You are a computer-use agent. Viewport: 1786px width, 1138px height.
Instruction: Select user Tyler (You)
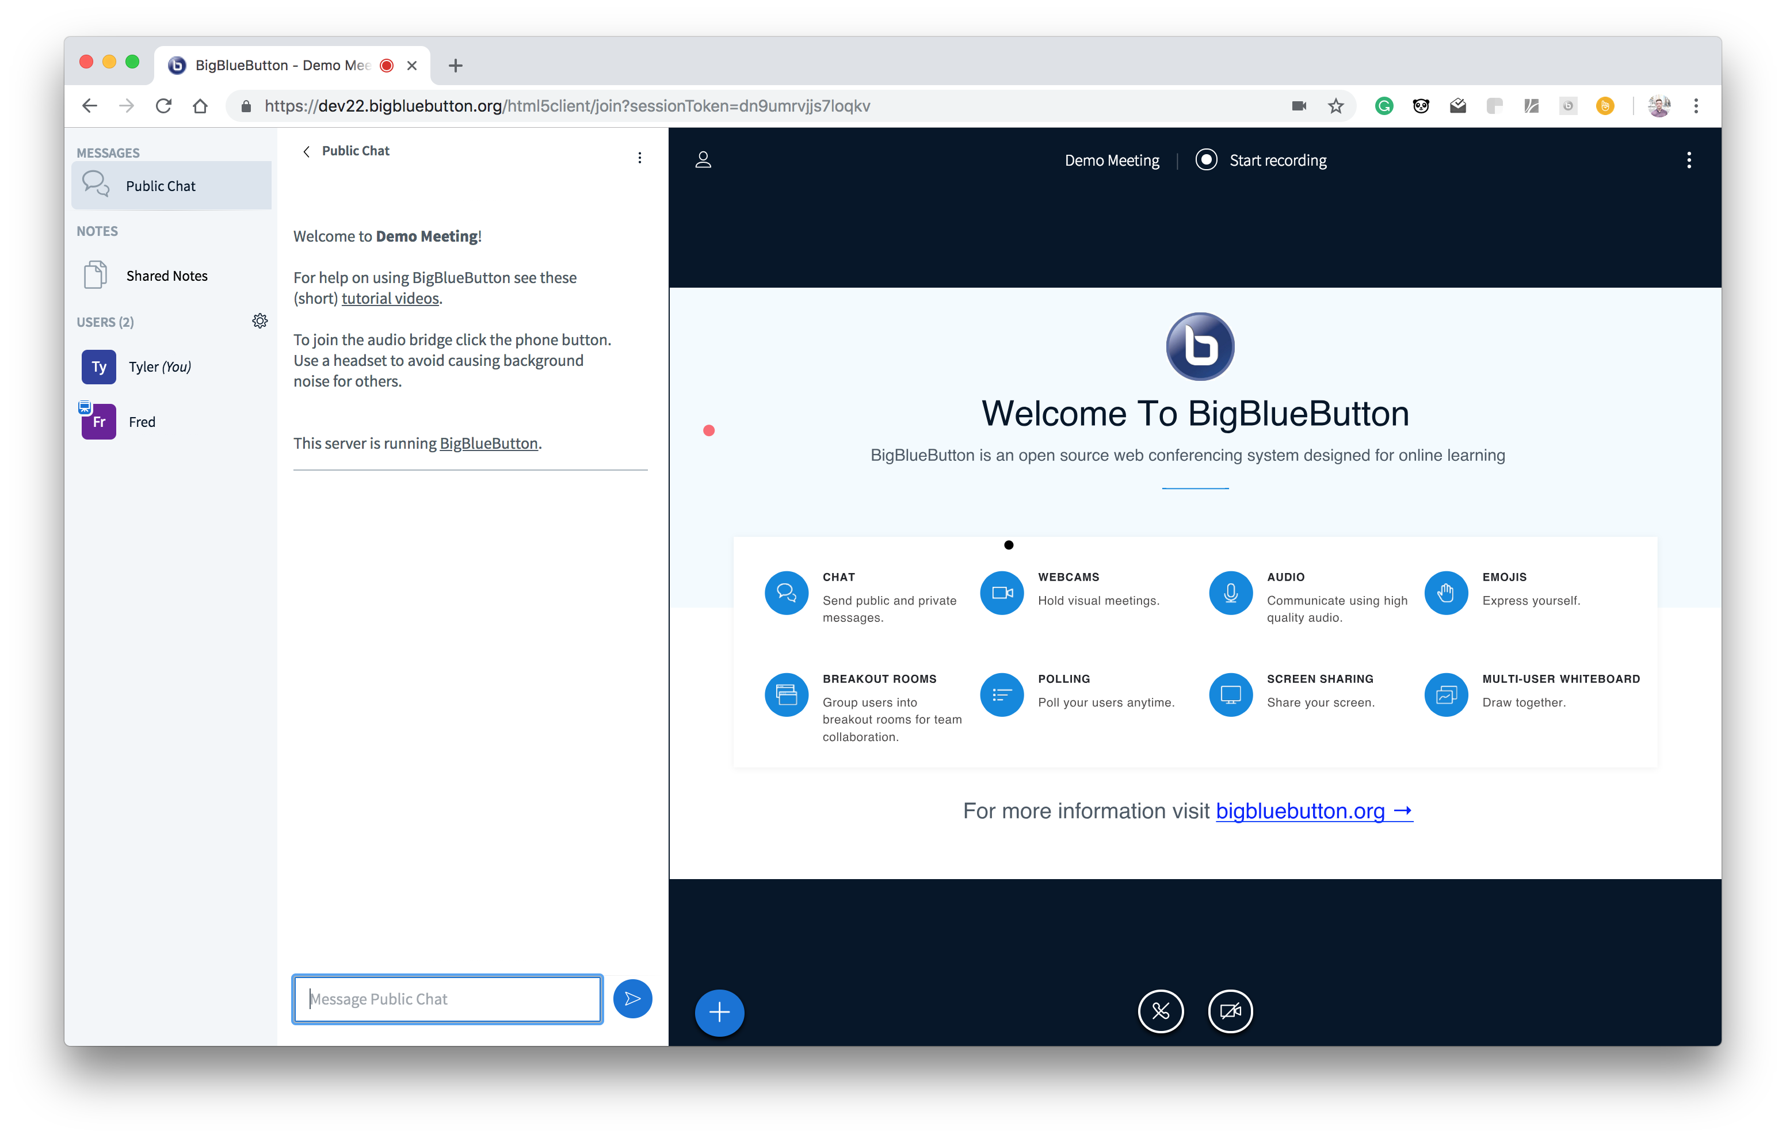tap(171, 366)
